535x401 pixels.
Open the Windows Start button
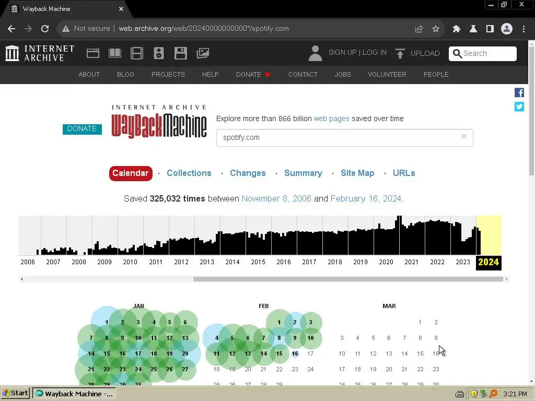(15, 393)
